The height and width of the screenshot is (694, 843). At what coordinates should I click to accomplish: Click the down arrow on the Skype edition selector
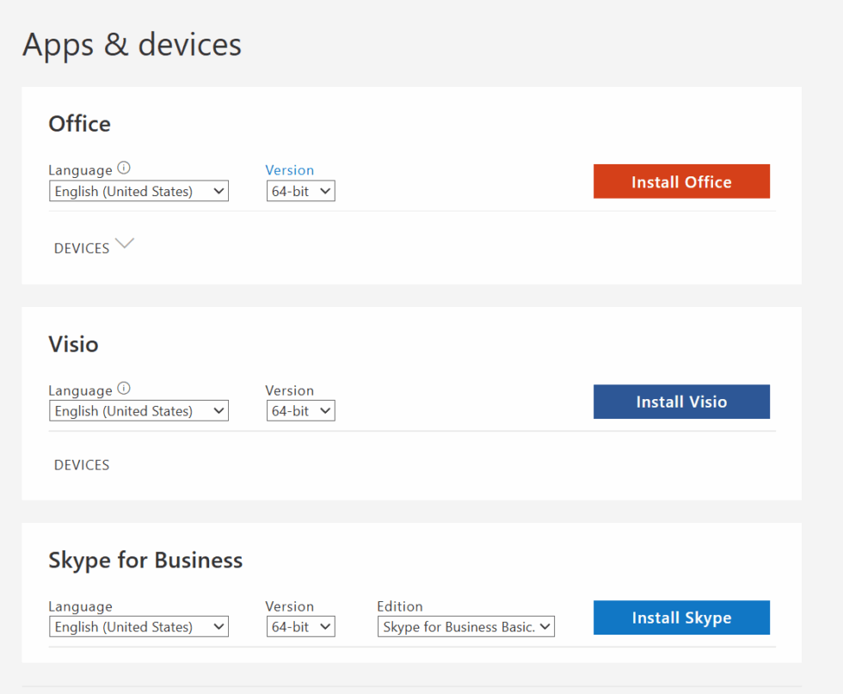(x=544, y=626)
